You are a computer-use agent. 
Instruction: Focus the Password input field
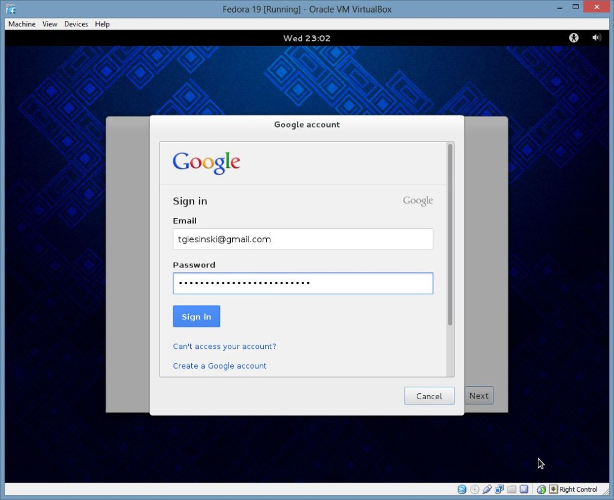point(303,284)
